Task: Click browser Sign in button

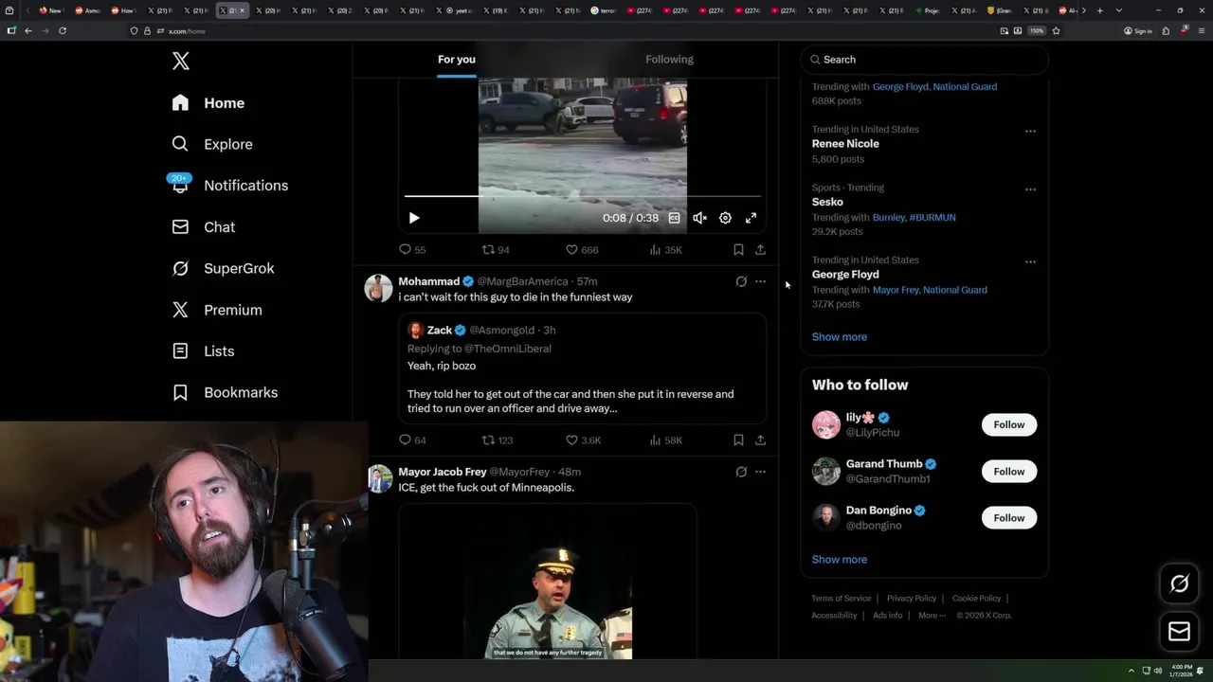Action: click(x=1138, y=30)
